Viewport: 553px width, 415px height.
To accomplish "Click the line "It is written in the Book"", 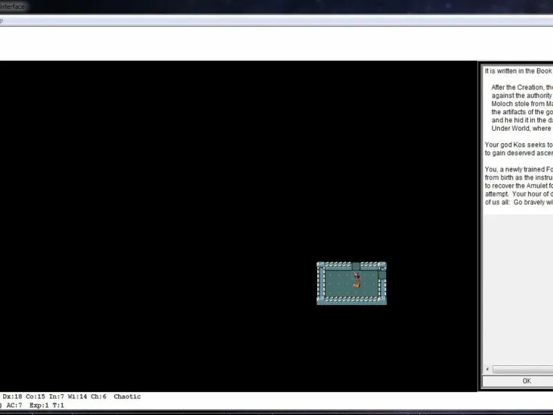I will point(519,71).
